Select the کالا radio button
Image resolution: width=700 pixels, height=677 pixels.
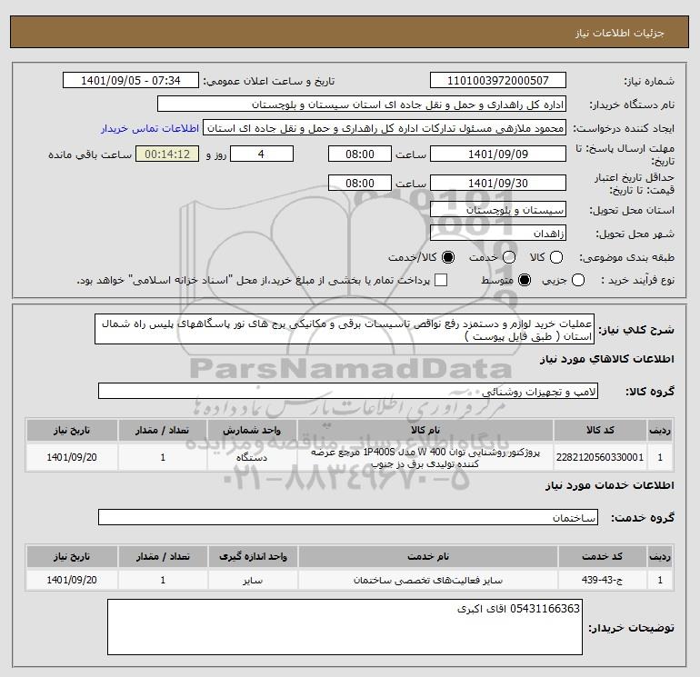coord(555,257)
